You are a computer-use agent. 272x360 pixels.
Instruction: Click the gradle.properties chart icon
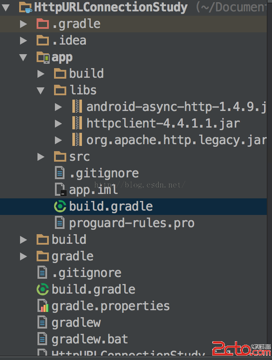43,306
